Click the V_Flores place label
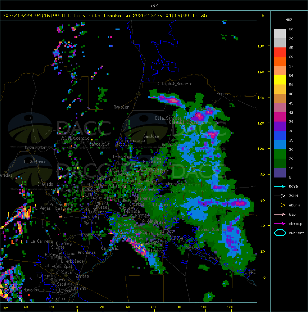Screen dimensions: 308x312 point(56,299)
